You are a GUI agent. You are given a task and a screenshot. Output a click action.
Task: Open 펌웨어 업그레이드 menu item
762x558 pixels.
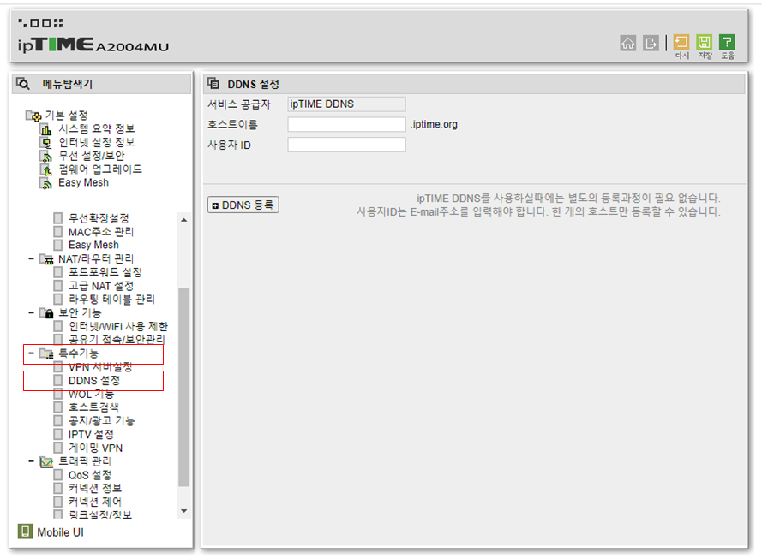100,169
